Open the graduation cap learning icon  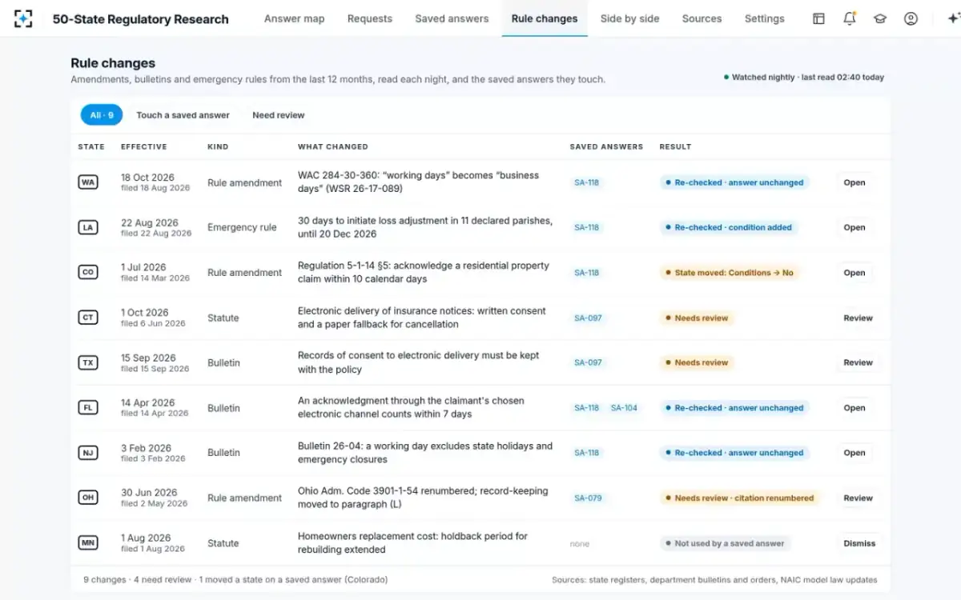coord(880,18)
